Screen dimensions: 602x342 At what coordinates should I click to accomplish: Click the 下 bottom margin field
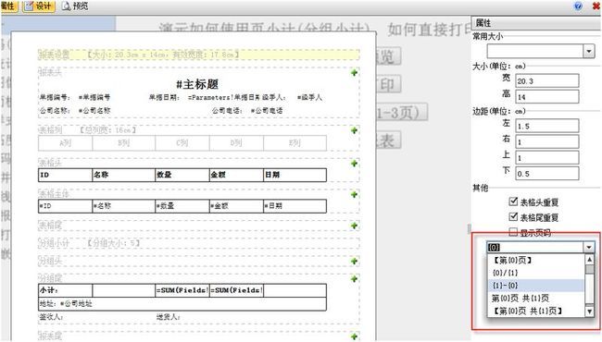(546, 173)
